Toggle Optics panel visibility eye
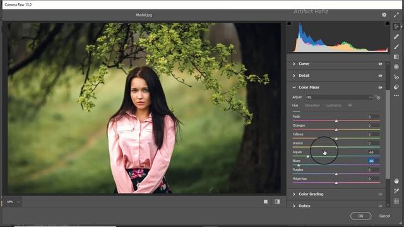Screen dimensions: 404x227 click(380, 206)
